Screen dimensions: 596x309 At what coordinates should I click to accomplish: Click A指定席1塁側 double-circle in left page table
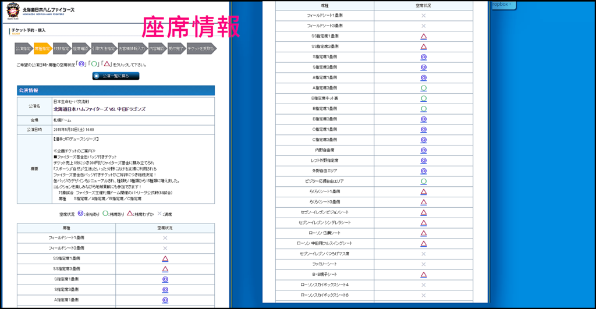pyautogui.click(x=165, y=300)
